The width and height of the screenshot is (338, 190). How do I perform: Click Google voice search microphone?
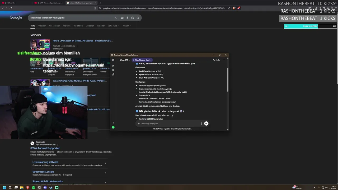click(127, 18)
